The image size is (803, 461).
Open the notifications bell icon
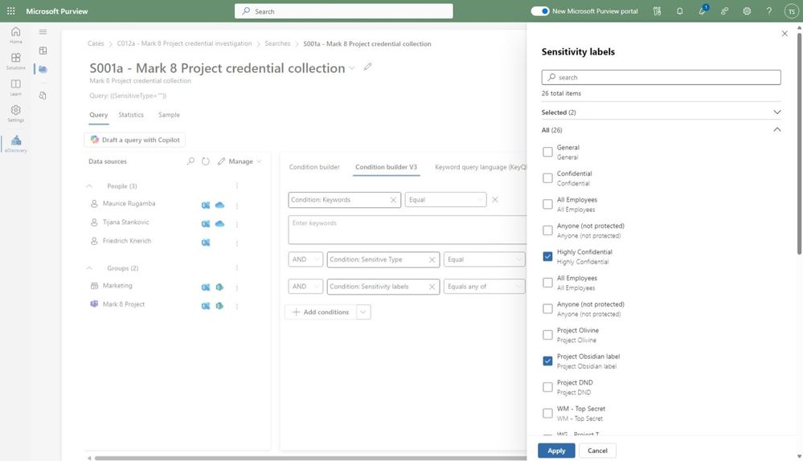point(680,11)
